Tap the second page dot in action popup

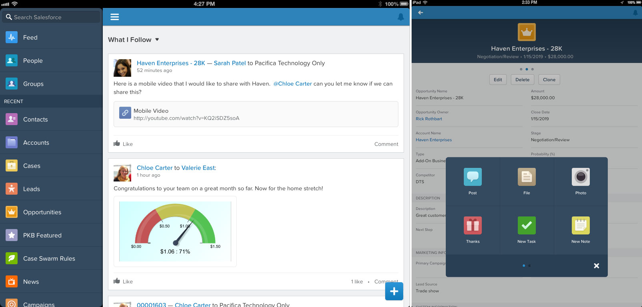pyautogui.click(x=529, y=265)
